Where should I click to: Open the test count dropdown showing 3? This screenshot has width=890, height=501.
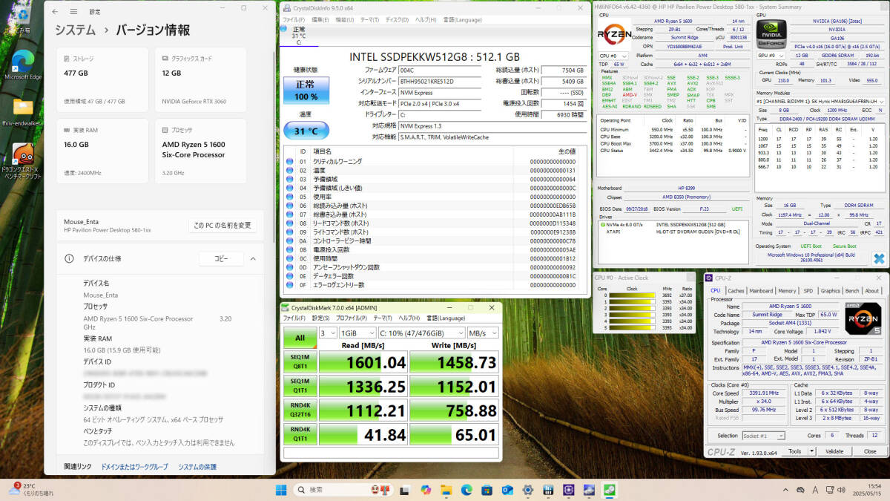[x=328, y=333]
